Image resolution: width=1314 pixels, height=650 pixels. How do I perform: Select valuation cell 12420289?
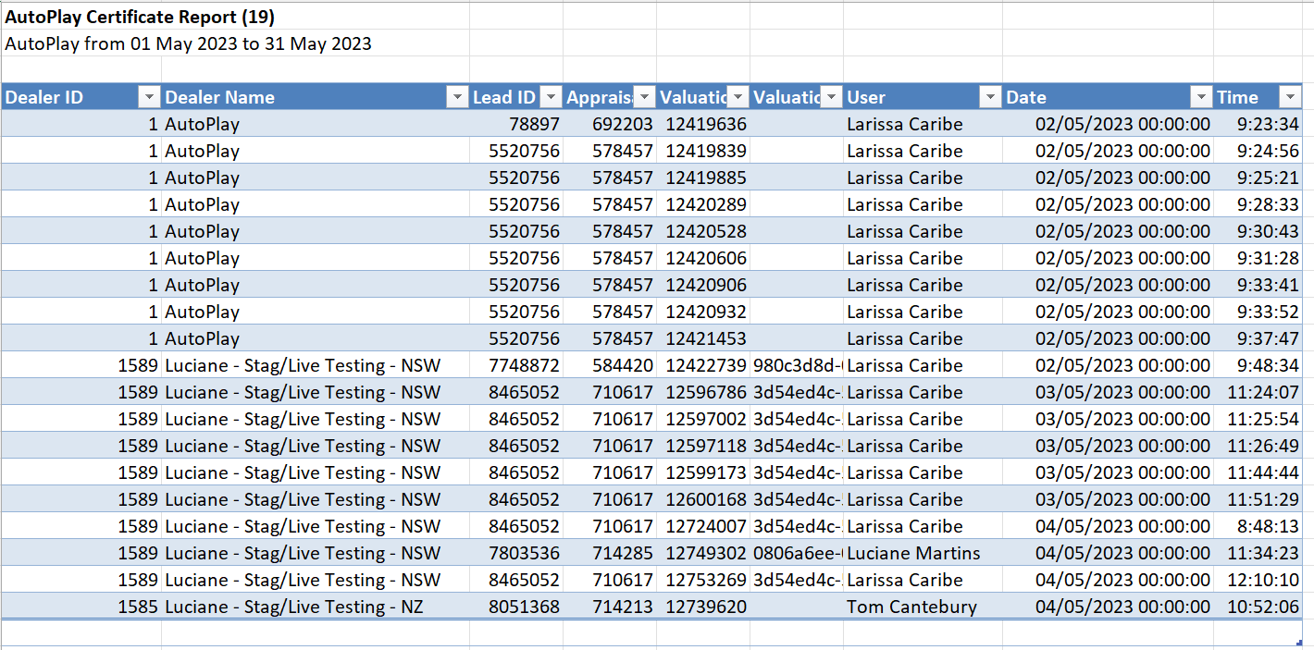coord(703,204)
